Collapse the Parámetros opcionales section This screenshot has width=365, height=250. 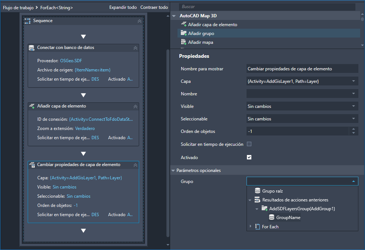tap(173, 170)
